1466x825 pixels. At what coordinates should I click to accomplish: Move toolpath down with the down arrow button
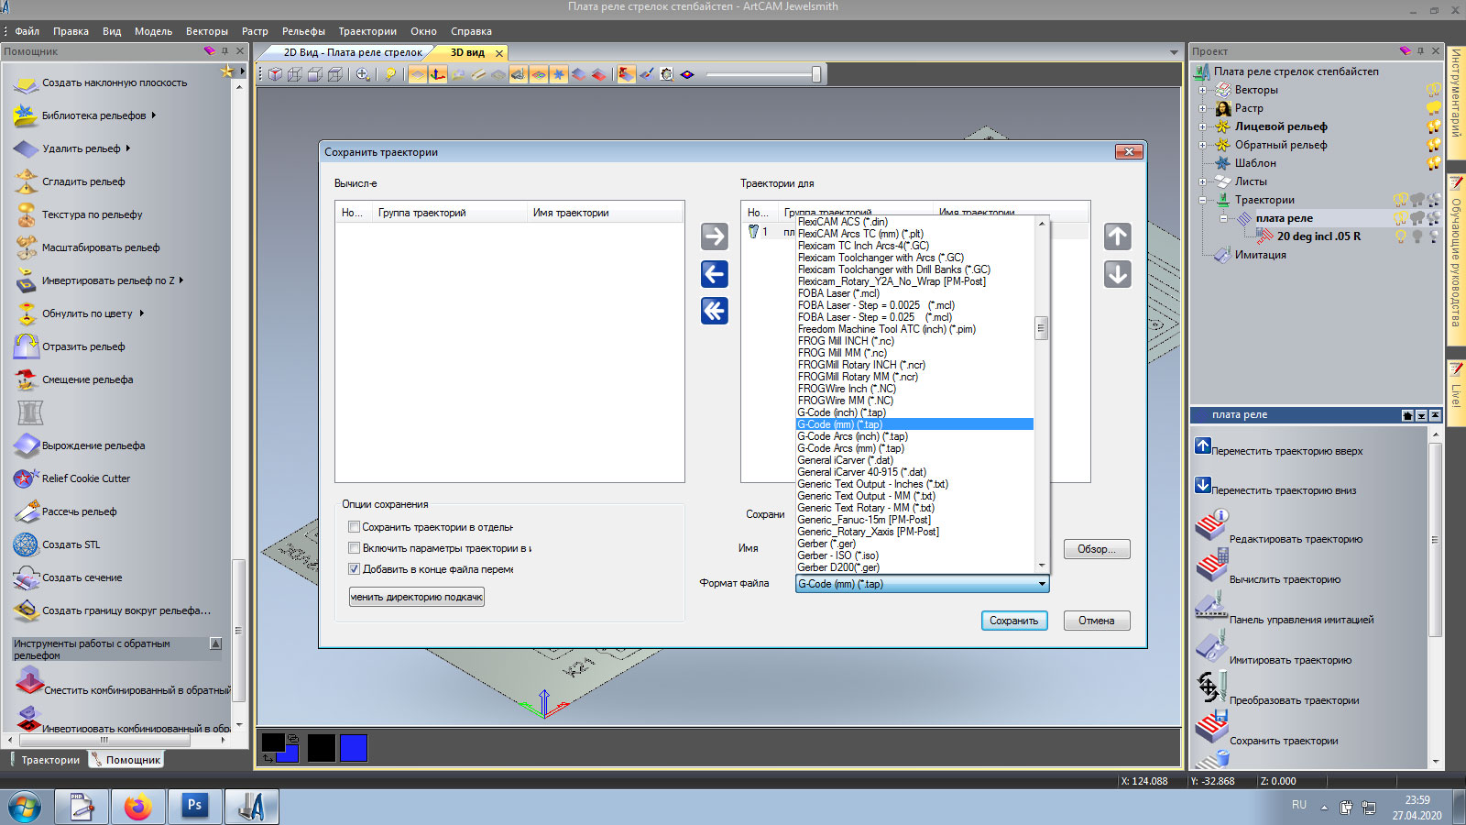point(1117,274)
